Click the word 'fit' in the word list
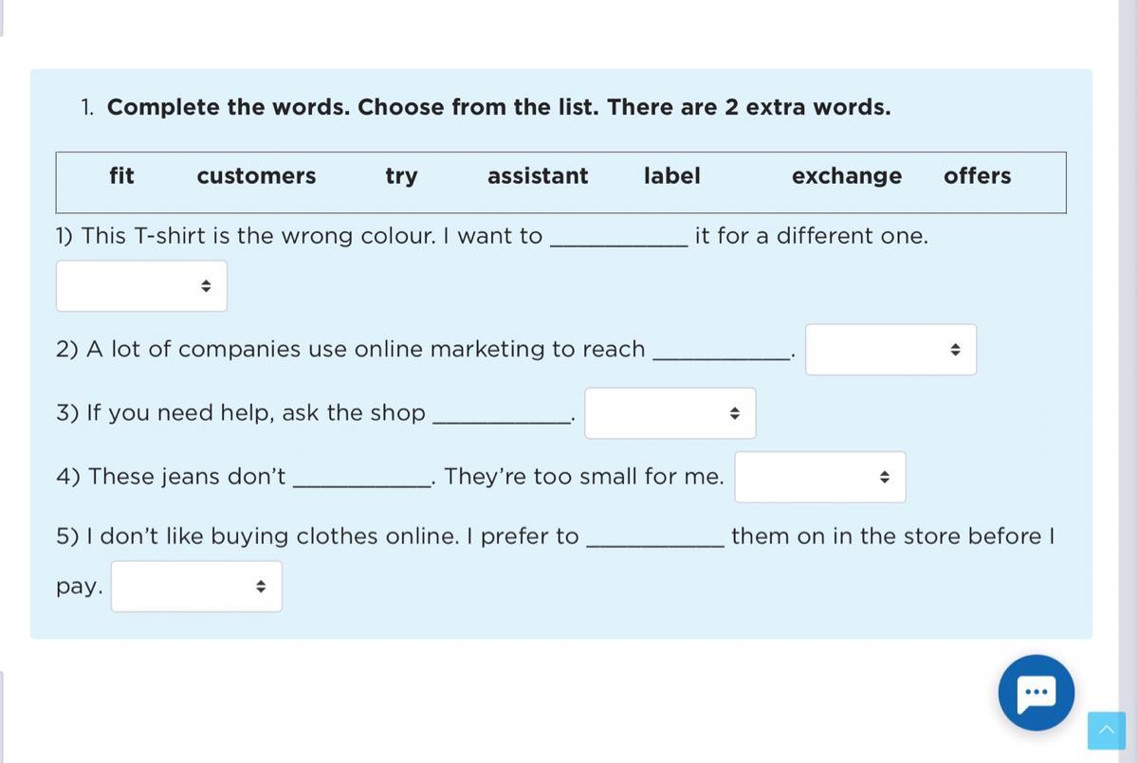This screenshot has height=763, width=1138. pyautogui.click(x=121, y=176)
